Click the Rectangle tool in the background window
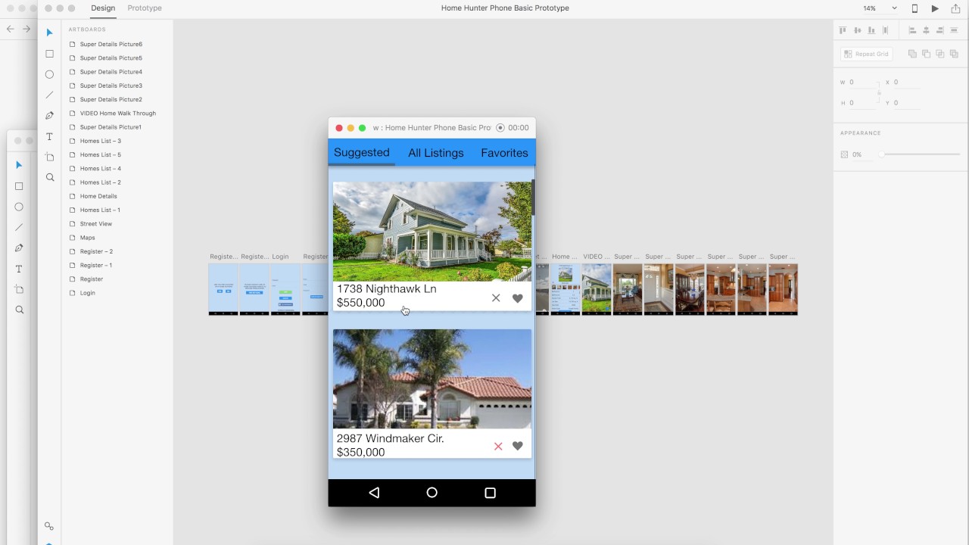The width and height of the screenshot is (969, 545). [x=19, y=186]
